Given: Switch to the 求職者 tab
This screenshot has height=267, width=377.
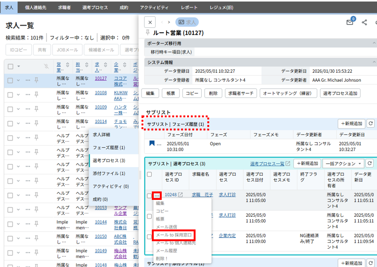Looking at the screenshot, I should click(65, 8).
